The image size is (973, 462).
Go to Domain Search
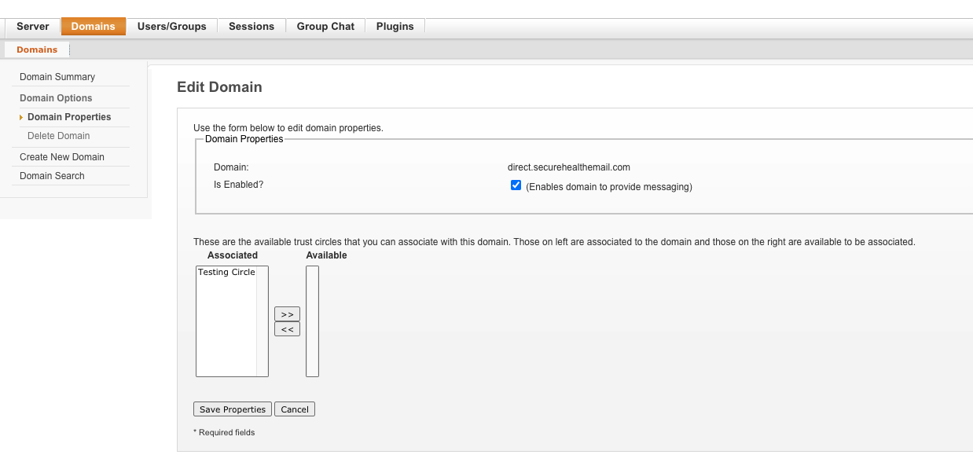(52, 176)
